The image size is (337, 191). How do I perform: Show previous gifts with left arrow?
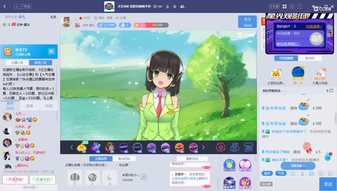71,147
